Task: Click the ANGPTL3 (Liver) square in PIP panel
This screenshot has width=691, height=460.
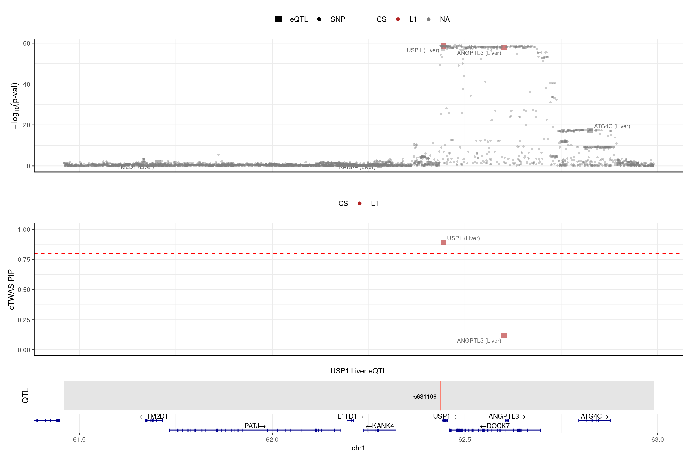Action: tap(504, 335)
